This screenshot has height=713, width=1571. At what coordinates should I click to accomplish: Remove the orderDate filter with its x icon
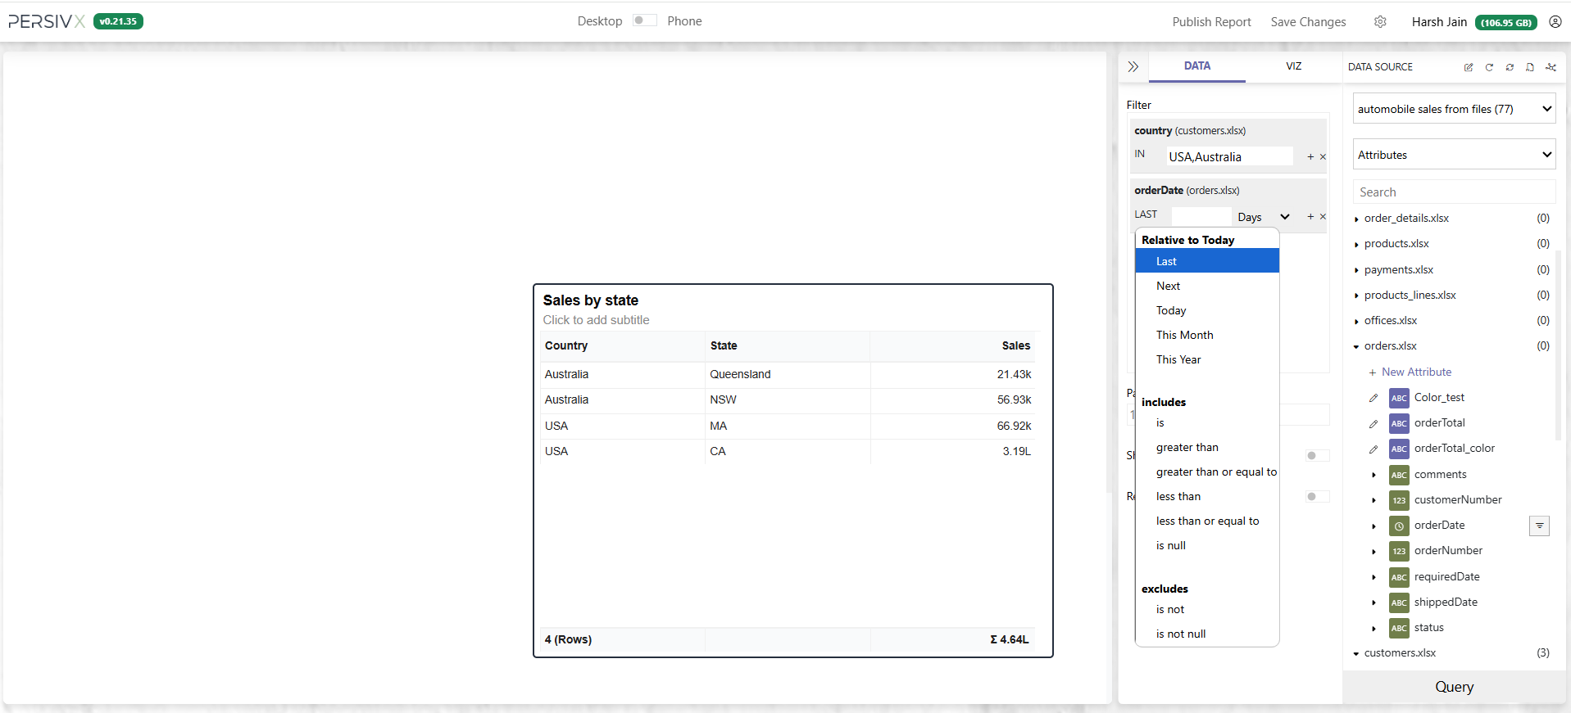pyautogui.click(x=1323, y=216)
